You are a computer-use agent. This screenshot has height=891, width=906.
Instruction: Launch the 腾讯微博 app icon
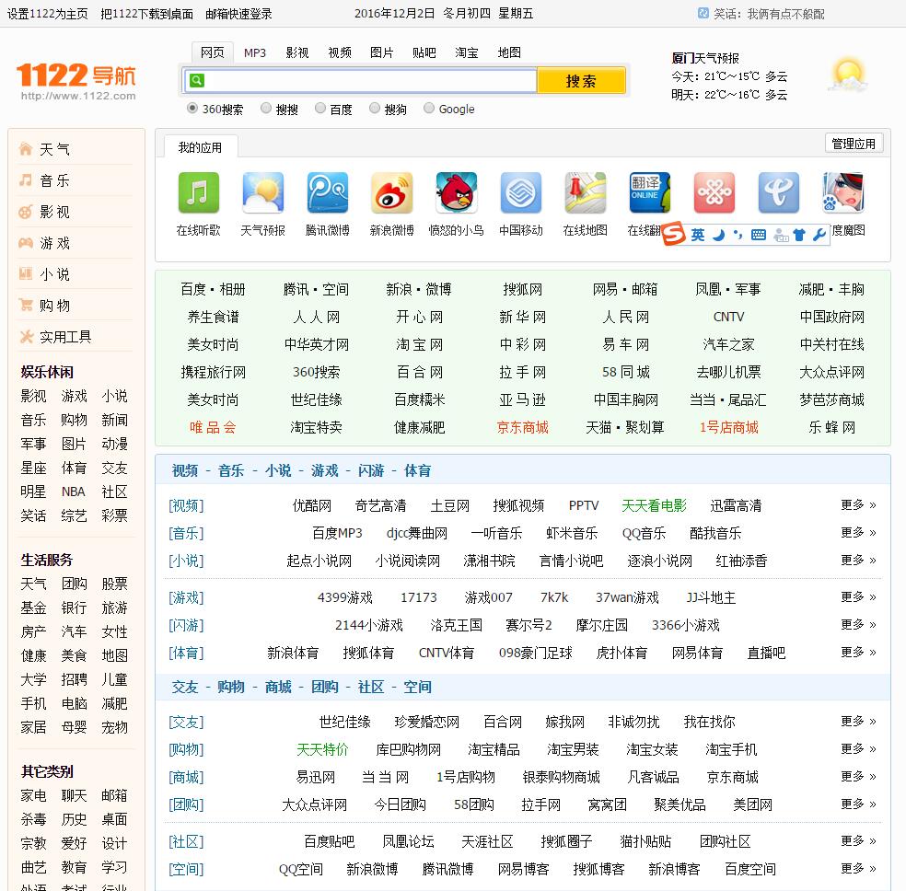[328, 193]
